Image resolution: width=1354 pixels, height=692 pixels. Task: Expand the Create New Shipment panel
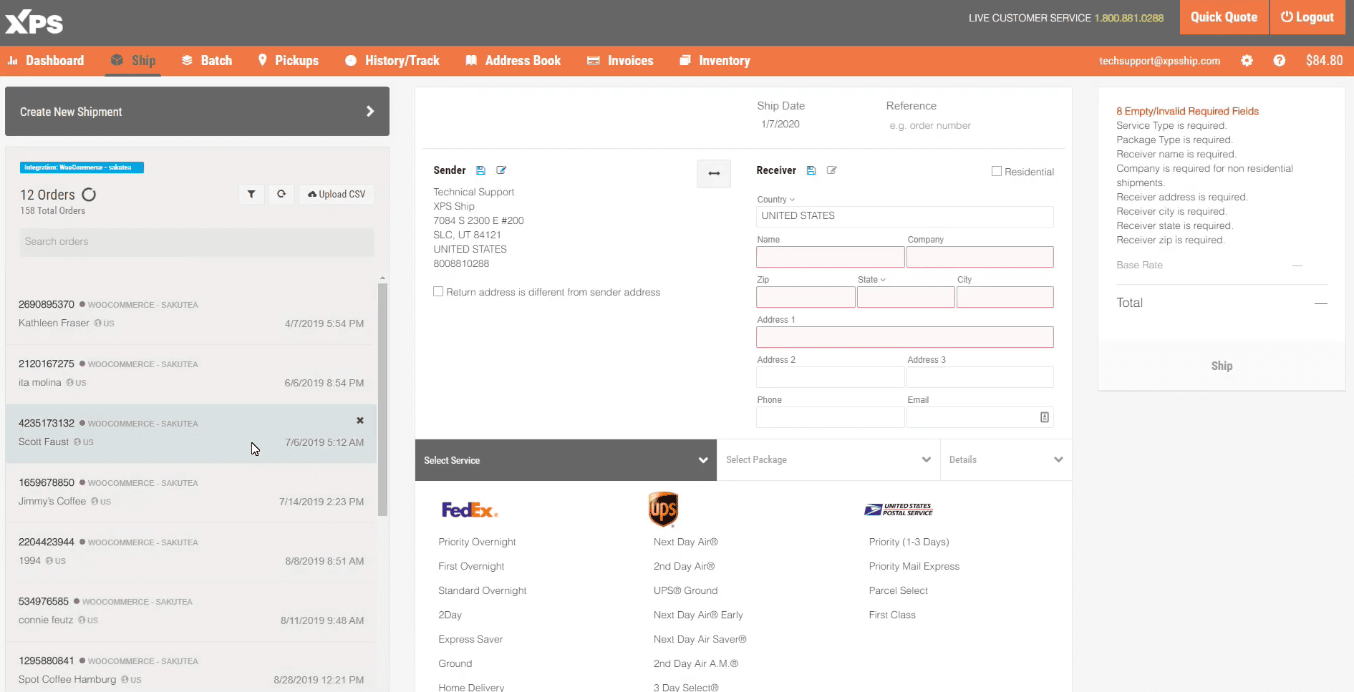[x=197, y=112]
